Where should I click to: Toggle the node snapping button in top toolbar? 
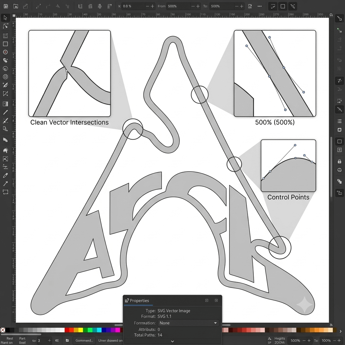[x=293, y=6]
